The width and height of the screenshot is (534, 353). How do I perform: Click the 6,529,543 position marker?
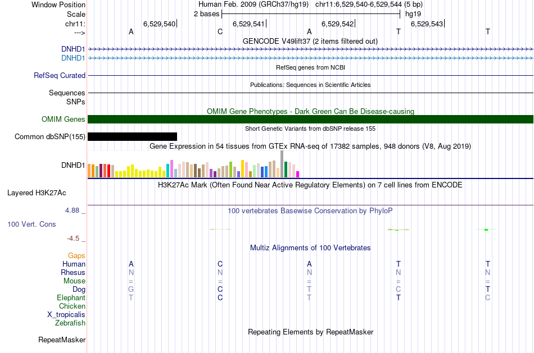428,24
